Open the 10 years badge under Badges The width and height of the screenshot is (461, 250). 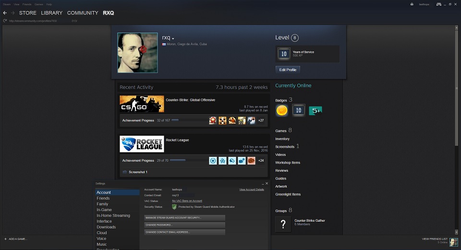coord(298,110)
